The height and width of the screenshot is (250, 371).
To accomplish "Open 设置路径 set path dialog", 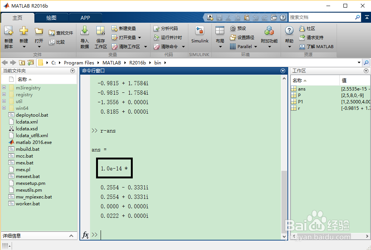I will tap(242, 37).
